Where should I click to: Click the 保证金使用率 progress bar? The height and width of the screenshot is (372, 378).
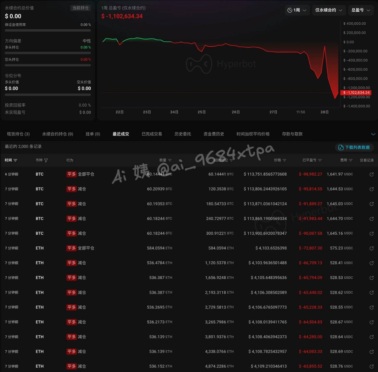pos(48,30)
